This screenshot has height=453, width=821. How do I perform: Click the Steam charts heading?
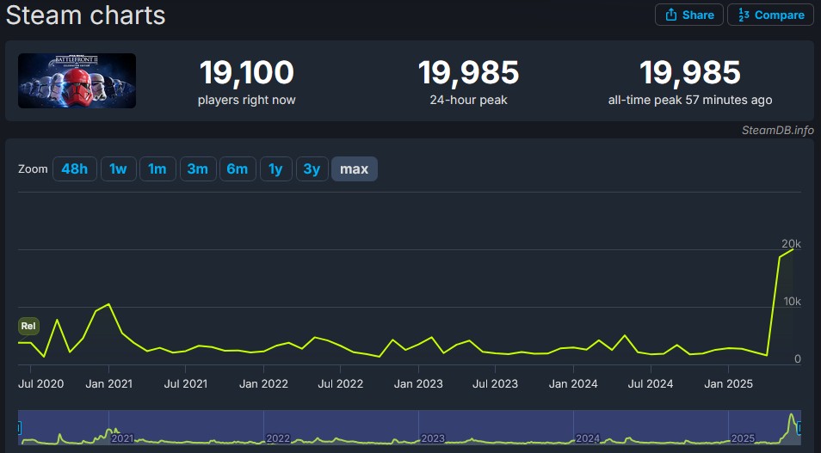86,15
